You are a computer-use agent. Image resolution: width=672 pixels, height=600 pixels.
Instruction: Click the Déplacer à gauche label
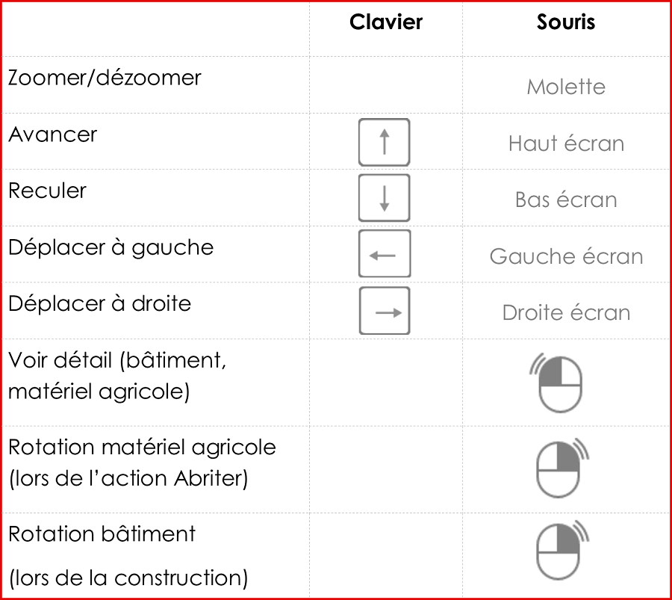111,248
